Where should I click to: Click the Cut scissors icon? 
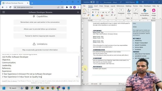(x=88, y=10)
